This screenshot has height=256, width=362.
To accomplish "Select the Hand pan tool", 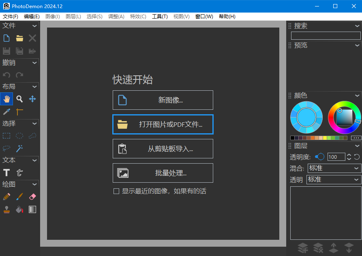I will [6, 98].
